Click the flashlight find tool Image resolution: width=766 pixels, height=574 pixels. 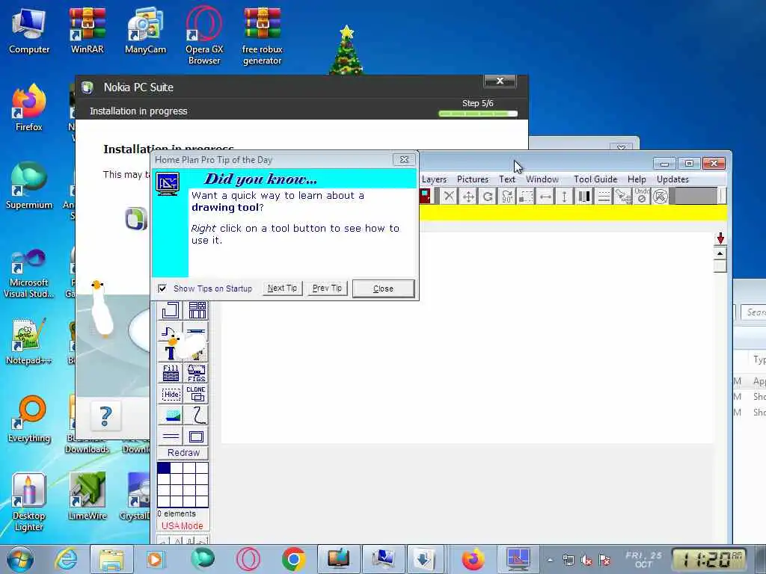[622, 197]
